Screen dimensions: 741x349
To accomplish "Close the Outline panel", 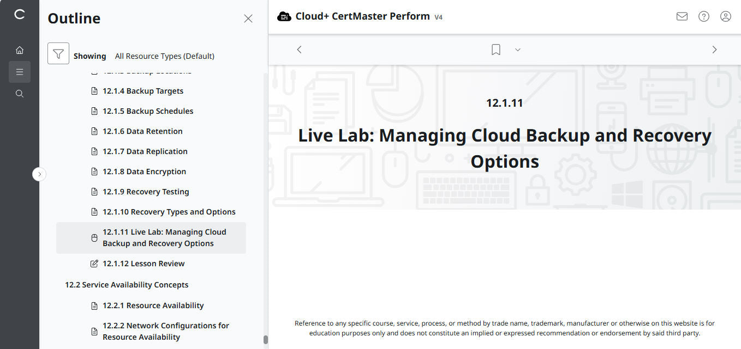I will pyautogui.click(x=248, y=18).
